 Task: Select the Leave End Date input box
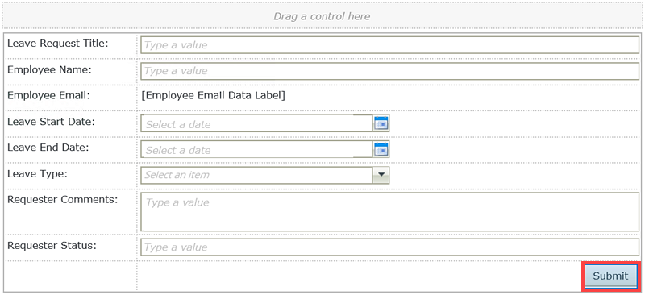coord(256,149)
